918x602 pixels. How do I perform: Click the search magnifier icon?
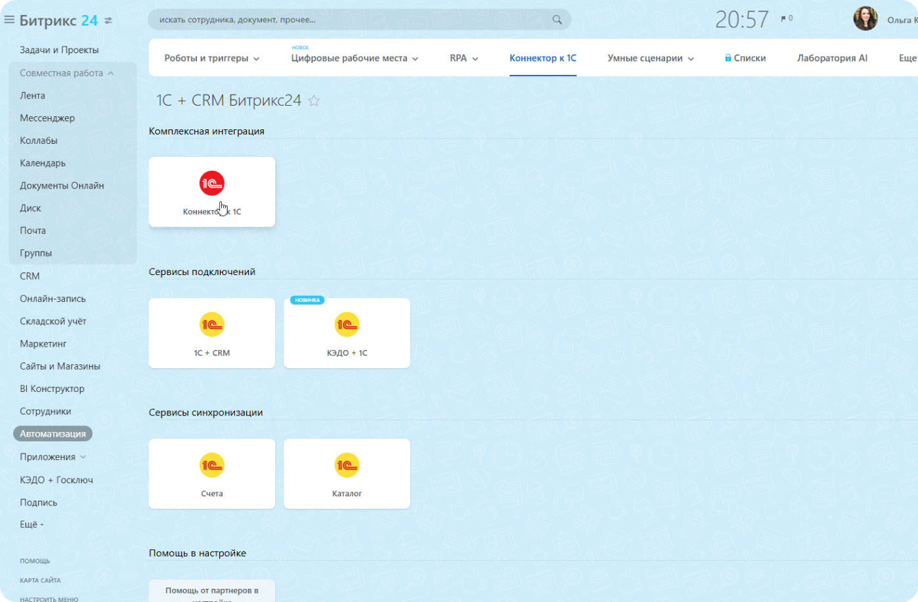pyautogui.click(x=557, y=20)
